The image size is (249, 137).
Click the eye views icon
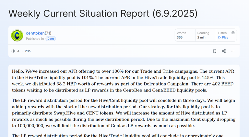[13, 51]
